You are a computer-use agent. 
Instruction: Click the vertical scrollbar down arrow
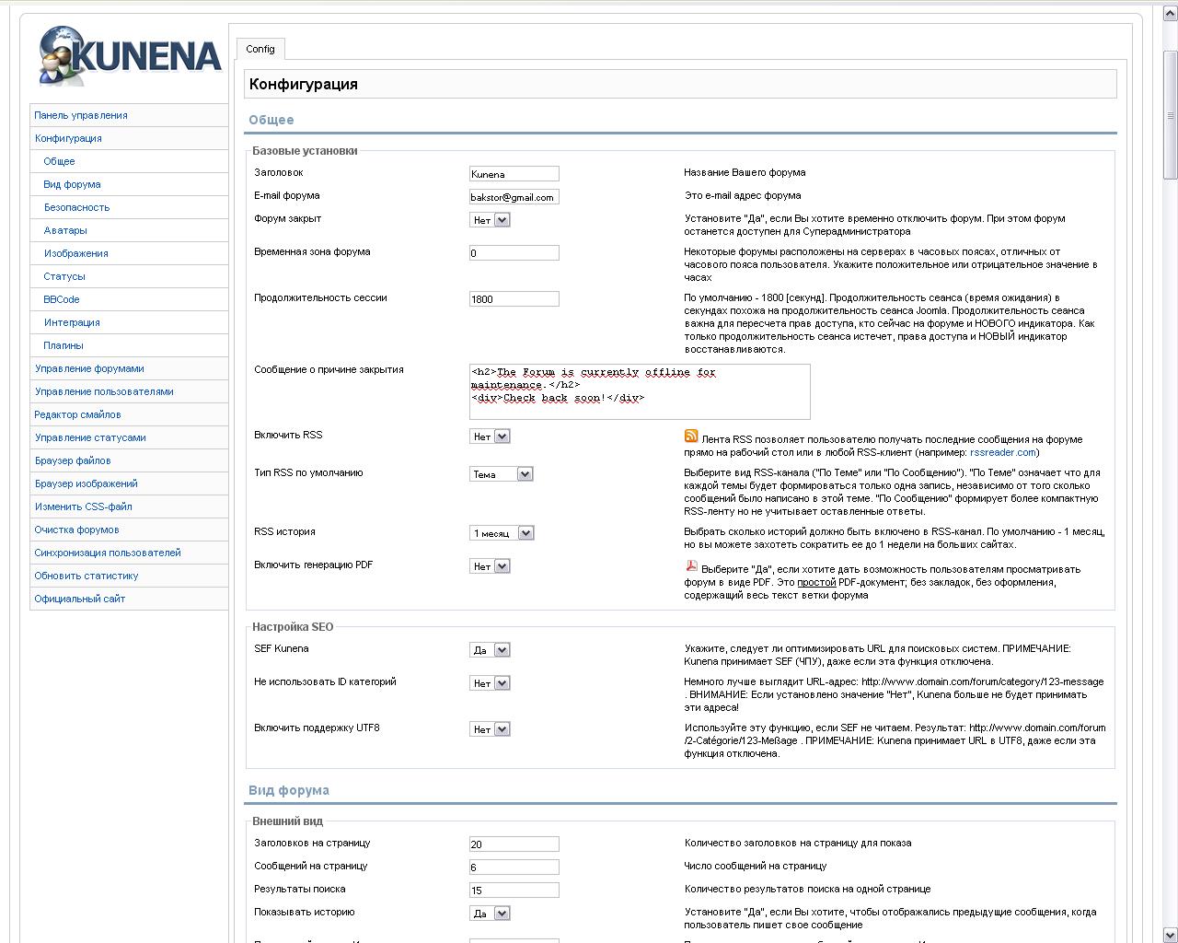pyautogui.click(x=1171, y=935)
